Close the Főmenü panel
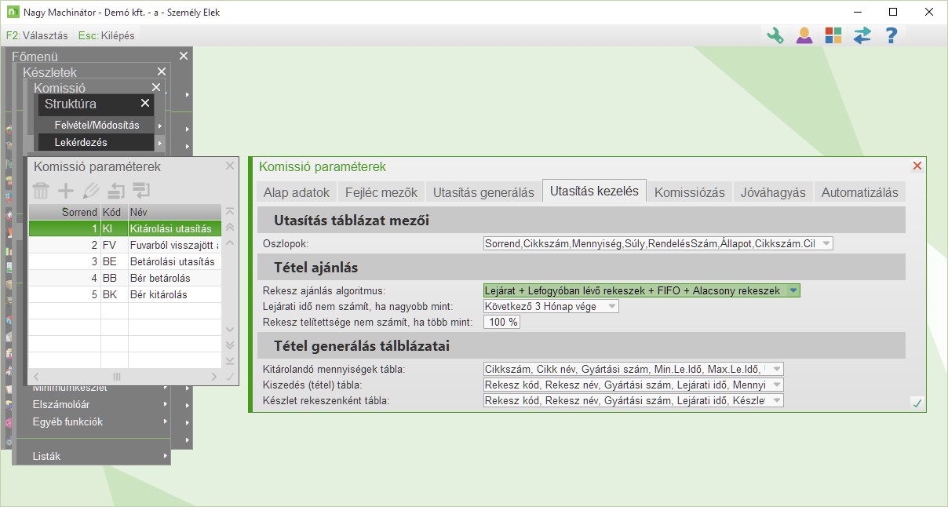Image resolution: width=948 pixels, height=507 pixels. (x=184, y=56)
